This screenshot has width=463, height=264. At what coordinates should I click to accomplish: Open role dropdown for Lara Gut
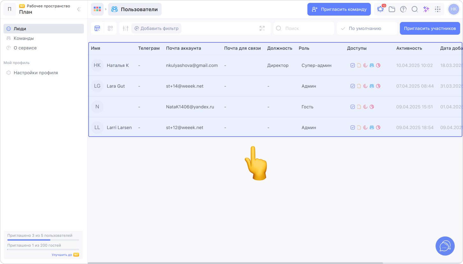[x=309, y=86]
